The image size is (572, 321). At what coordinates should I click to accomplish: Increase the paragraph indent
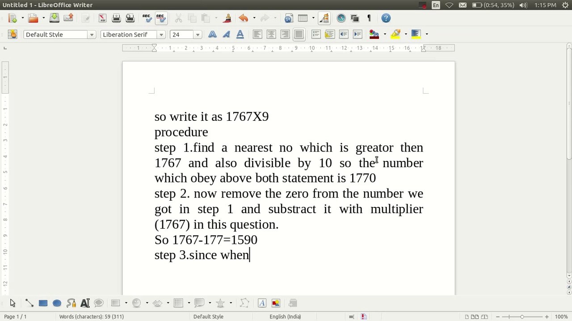357,34
